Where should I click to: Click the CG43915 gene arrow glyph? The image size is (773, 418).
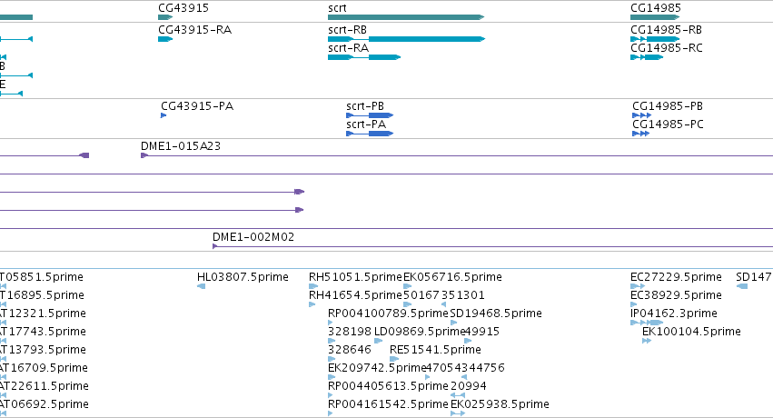click(165, 17)
